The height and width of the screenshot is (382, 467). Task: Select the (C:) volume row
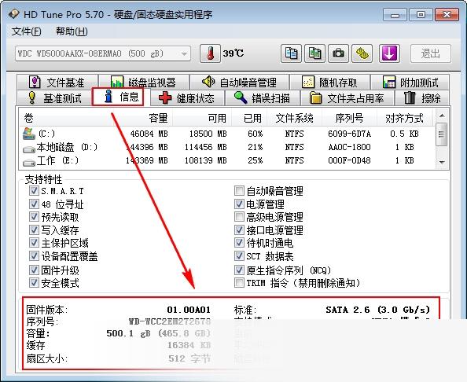click(x=226, y=134)
